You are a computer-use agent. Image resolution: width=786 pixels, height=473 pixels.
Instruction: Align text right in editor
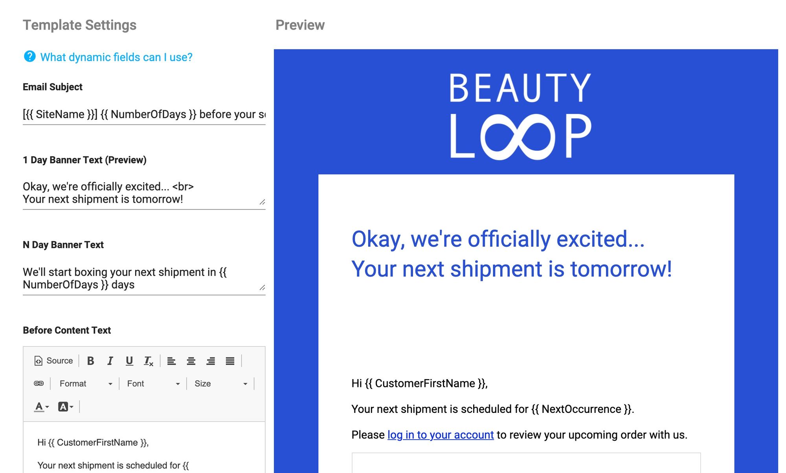click(x=211, y=361)
